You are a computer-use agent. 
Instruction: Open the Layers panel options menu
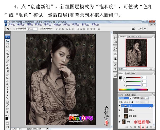pyautogui.click(x=154, y=95)
